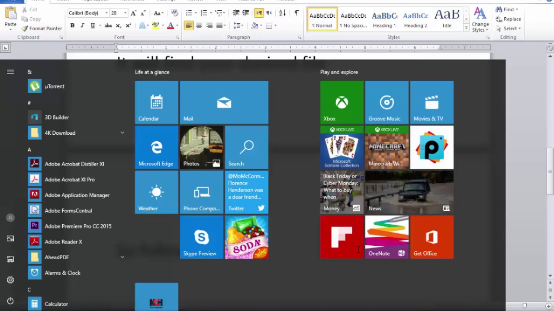Open Settings via the gear icon
This screenshot has width=554, height=311.
click(x=10, y=280)
